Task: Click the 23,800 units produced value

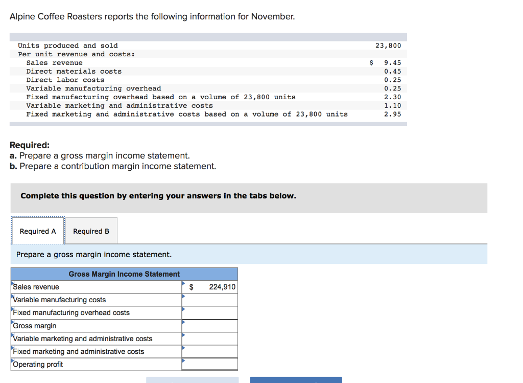Action: (x=388, y=46)
